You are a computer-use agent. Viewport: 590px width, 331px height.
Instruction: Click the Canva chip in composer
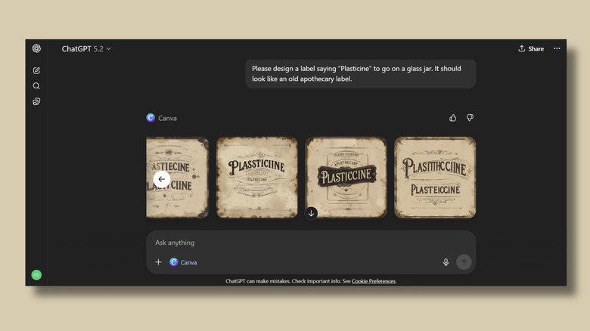click(183, 262)
